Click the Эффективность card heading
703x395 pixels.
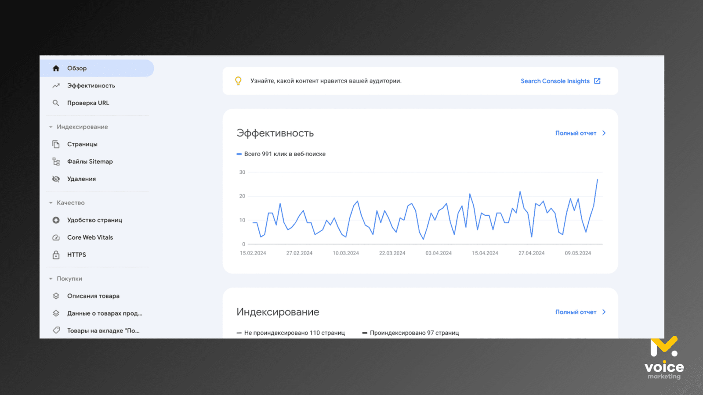pyautogui.click(x=275, y=133)
